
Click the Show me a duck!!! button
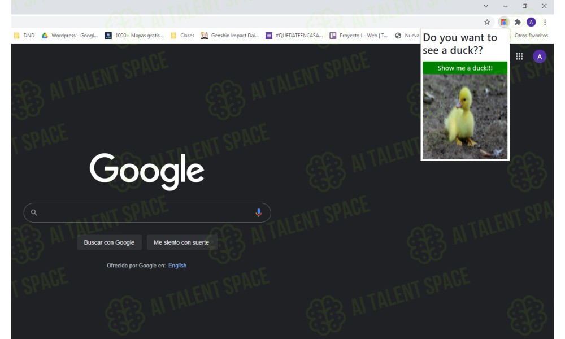[465, 68]
